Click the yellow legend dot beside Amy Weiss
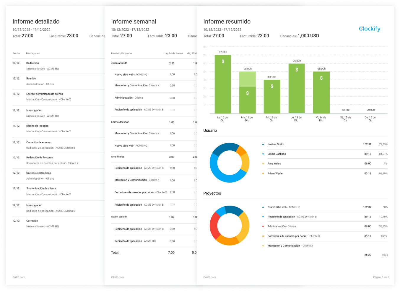This screenshot has width=400, height=291. [263, 164]
